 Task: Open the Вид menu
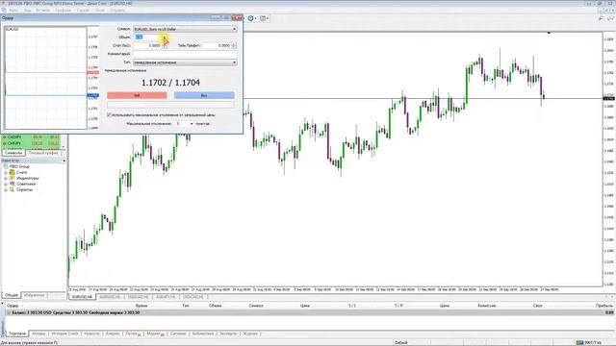[x=28, y=11]
